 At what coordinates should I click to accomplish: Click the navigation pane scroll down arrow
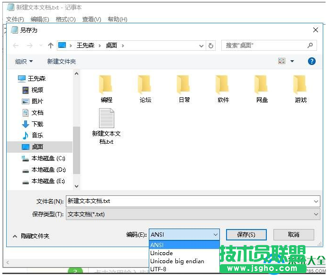(x=76, y=186)
